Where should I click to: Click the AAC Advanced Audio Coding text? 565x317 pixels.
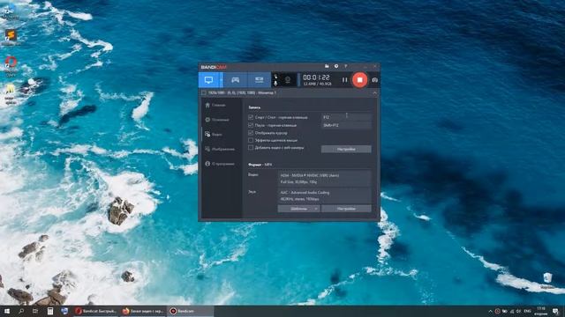tap(305, 193)
